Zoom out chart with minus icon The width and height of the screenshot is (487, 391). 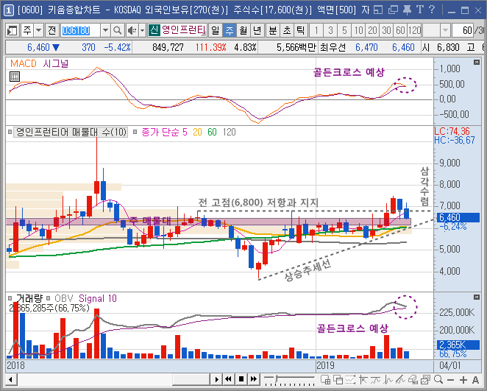coord(451,379)
